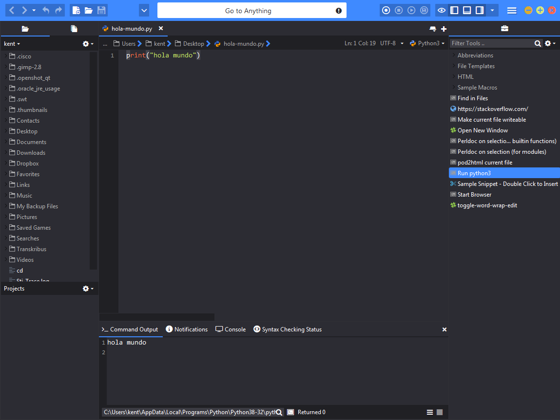560x420 pixels.
Task: Switch to the Syntax Checking Status tab
Action: [x=288, y=329]
